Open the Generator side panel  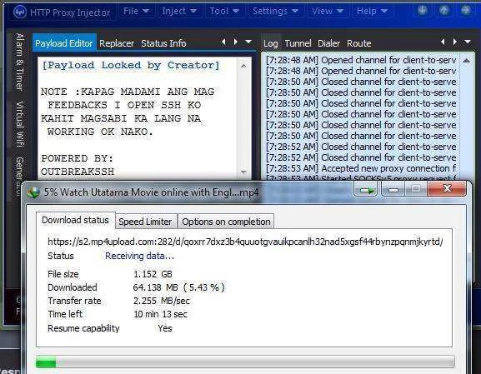[x=20, y=177]
